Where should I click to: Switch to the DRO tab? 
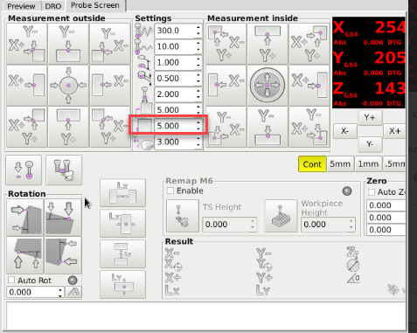click(53, 6)
